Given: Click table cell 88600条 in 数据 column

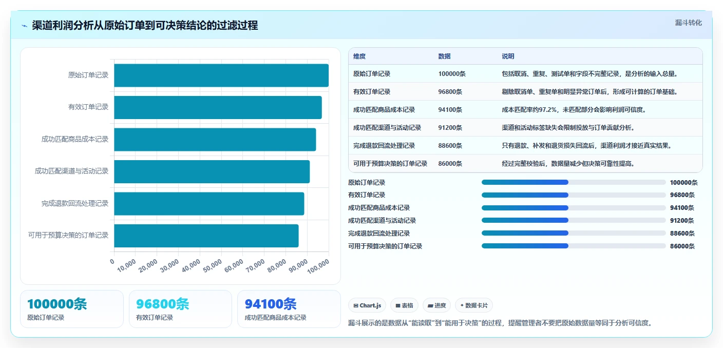Looking at the screenshot, I should click(x=450, y=146).
